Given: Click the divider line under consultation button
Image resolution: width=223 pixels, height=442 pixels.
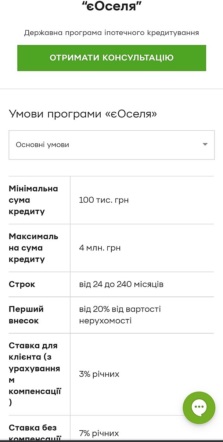Looking at the screenshot, I should (x=111, y=89).
